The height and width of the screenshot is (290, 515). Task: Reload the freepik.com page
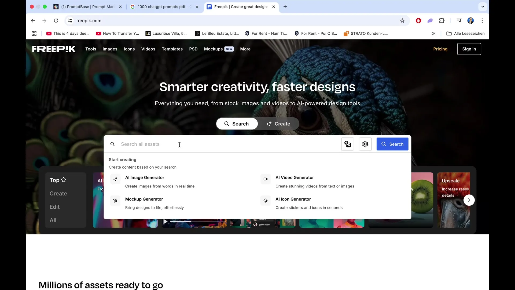point(56,21)
